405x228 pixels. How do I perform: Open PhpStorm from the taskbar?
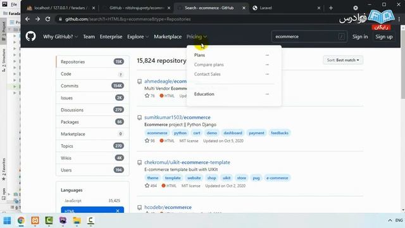click(63, 220)
